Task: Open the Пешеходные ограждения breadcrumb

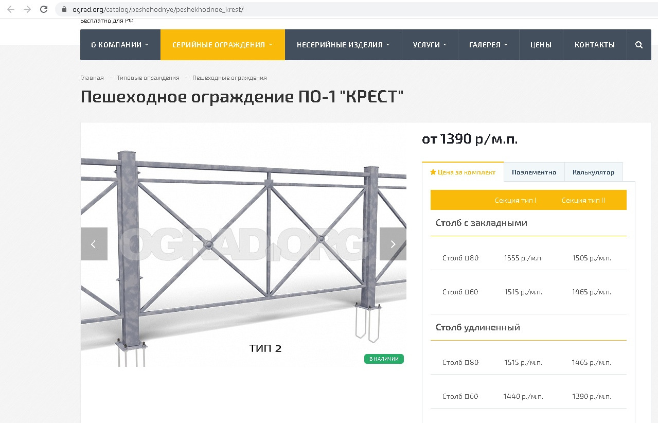Action: [229, 78]
